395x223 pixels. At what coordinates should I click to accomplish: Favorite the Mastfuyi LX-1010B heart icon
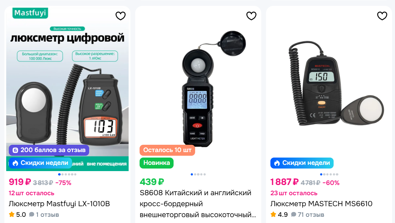121,16
